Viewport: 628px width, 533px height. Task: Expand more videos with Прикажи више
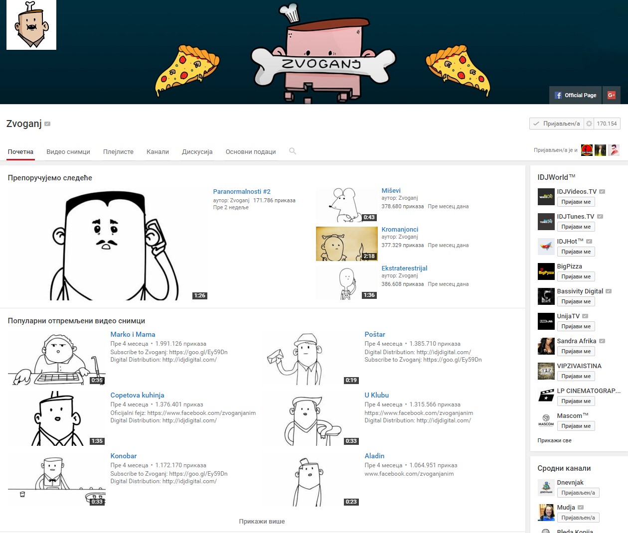262,521
